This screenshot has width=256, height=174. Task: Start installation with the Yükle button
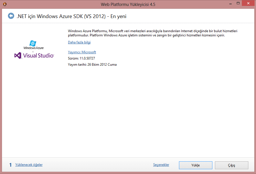point(196,165)
